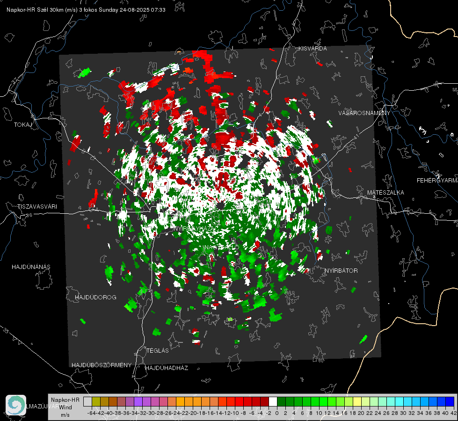This screenshot has height=421, width=458.
Task: Click the white legend swatch above -2
Action: [273, 402]
